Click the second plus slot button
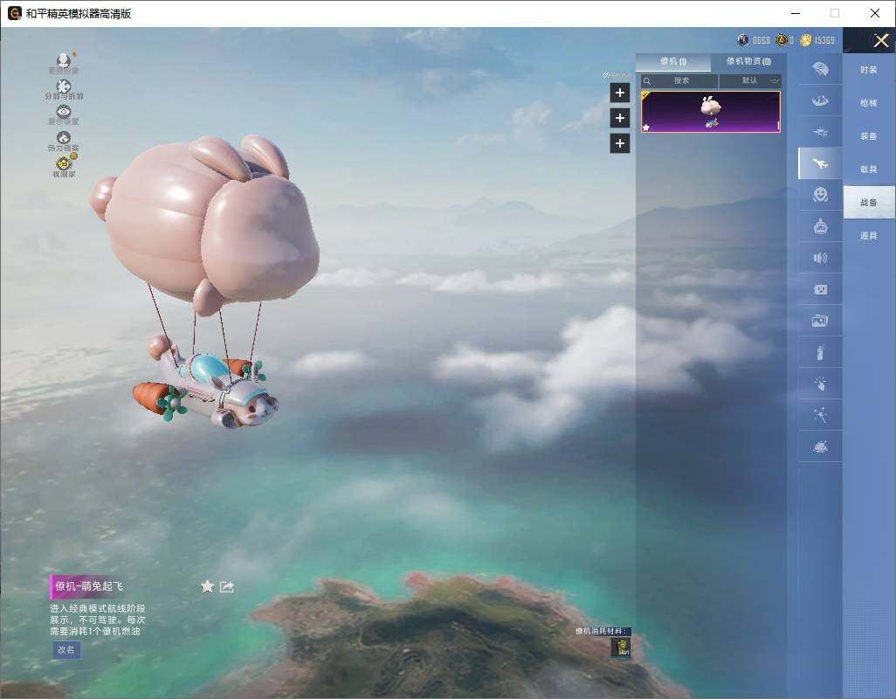The image size is (896, 699). pyautogui.click(x=619, y=118)
